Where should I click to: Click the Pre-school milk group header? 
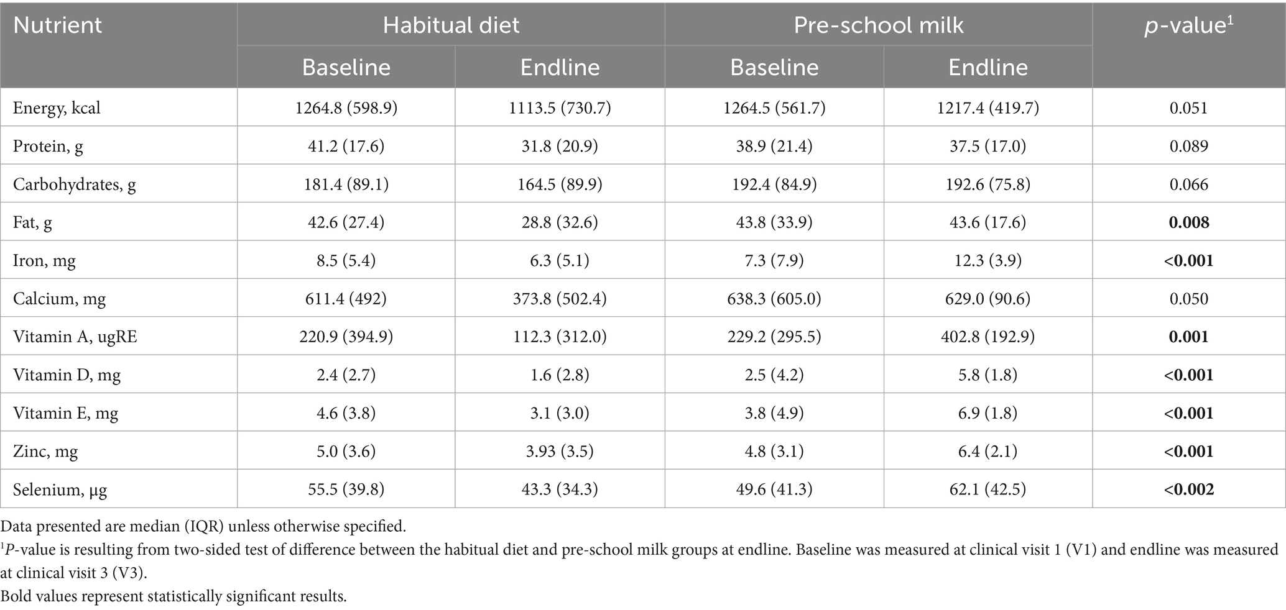click(x=878, y=25)
